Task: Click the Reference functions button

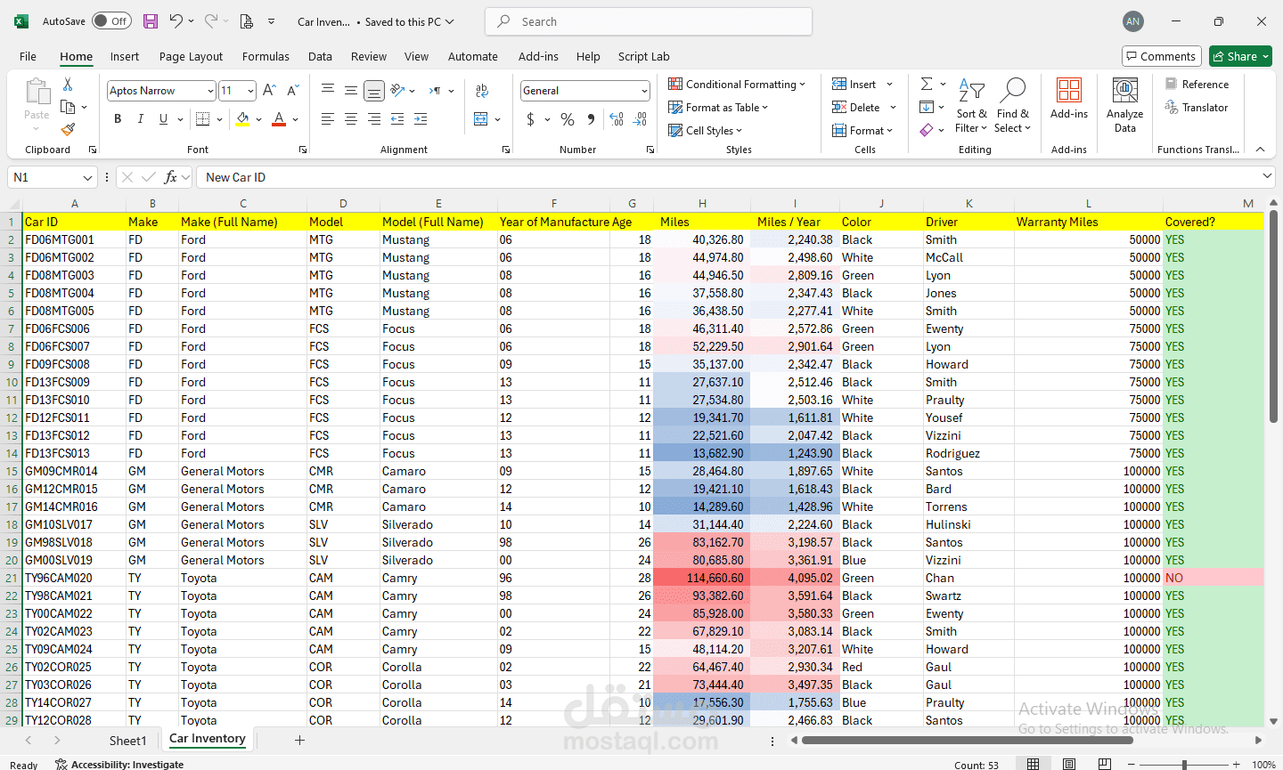Action: (x=1197, y=84)
